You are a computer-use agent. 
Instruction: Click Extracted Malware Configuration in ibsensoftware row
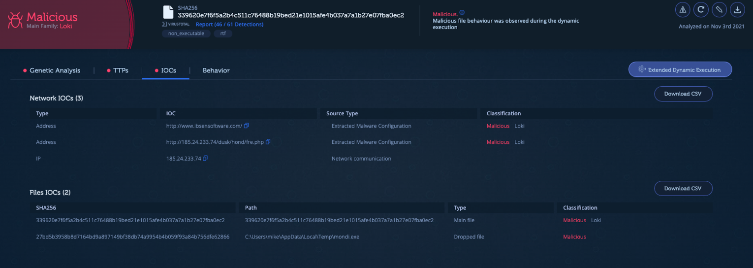tap(372, 126)
